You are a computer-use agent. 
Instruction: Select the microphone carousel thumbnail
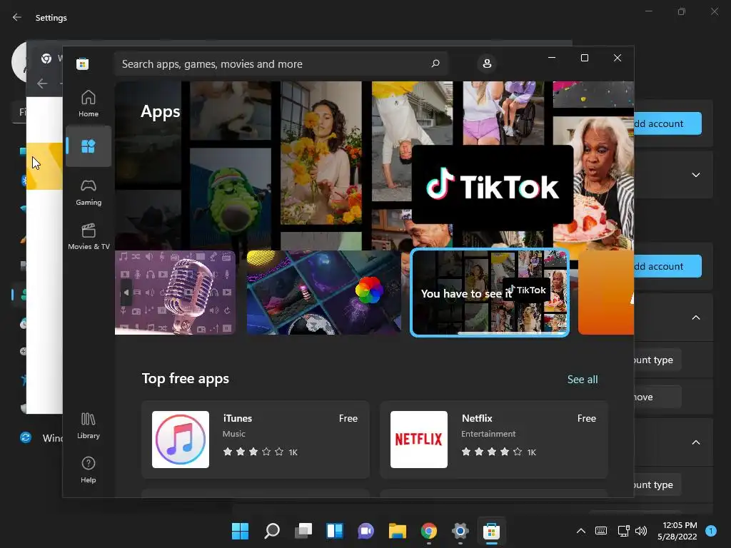click(x=176, y=292)
